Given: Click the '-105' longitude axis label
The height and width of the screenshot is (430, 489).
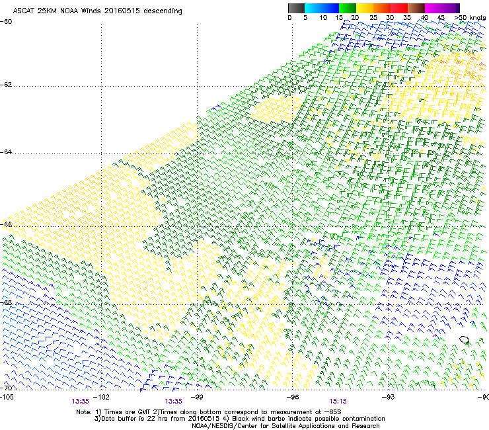Looking at the screenshot, I should pyautogui.click(x=7, y=397).
